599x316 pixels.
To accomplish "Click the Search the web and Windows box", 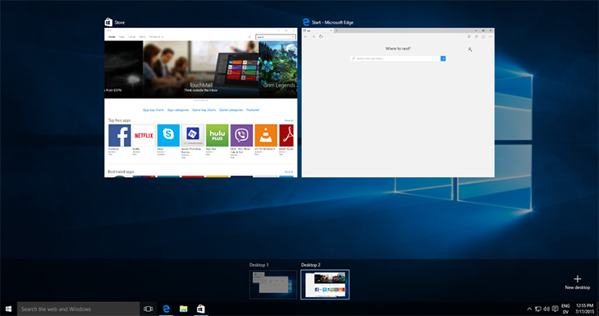I will click(x=78, y=309).
